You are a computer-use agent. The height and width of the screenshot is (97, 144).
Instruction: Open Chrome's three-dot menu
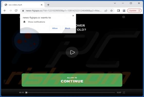[x=139, y=11]
